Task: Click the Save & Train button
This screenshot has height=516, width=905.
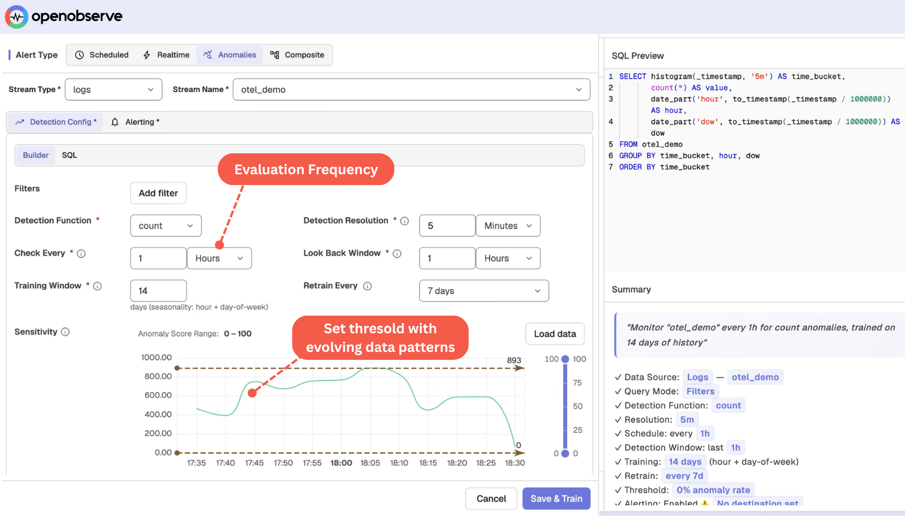Action: coord(557,498)
